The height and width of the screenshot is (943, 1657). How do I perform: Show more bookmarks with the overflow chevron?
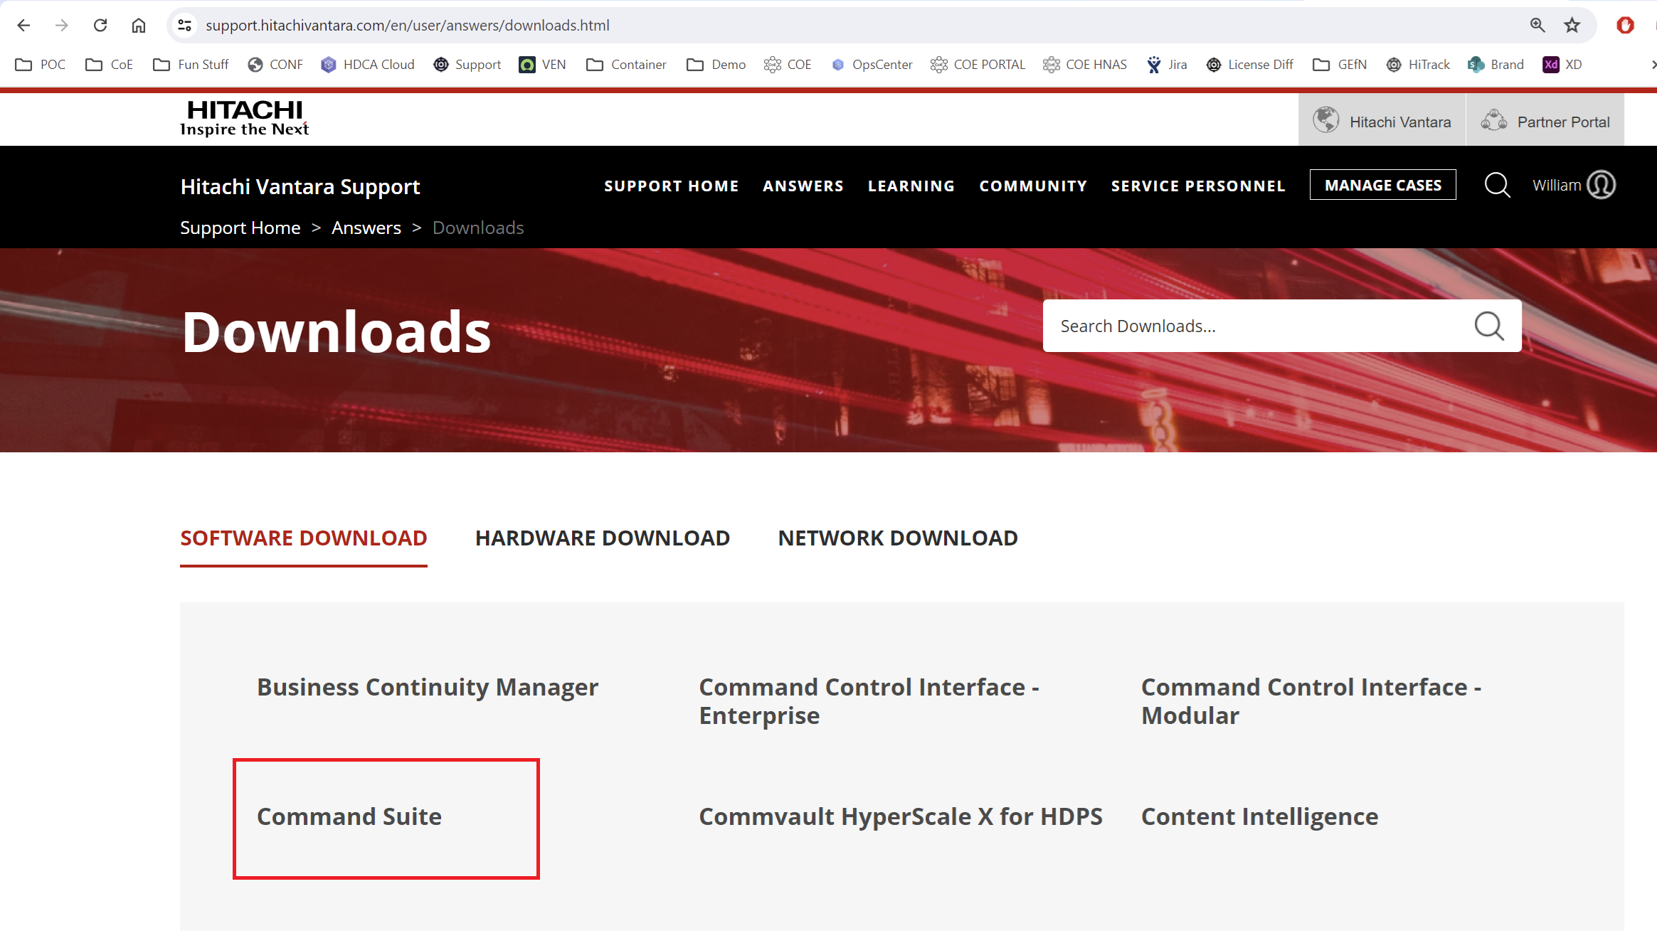click(x=1652, y=65)
